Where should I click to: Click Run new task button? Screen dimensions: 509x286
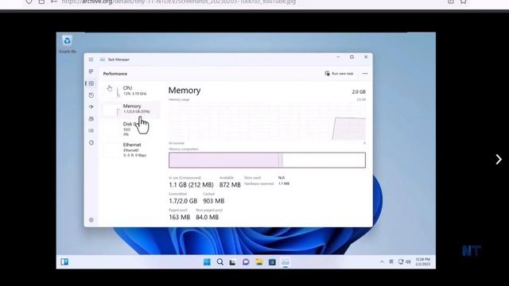click(x=339, y=74)
